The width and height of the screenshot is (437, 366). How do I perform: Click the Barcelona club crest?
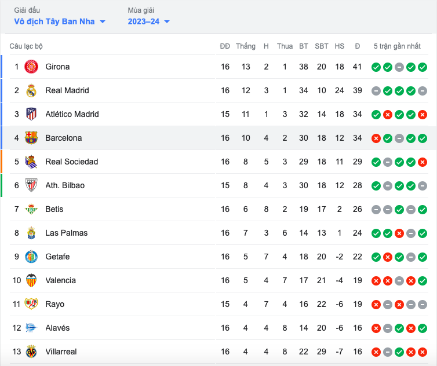click(31, 138)
